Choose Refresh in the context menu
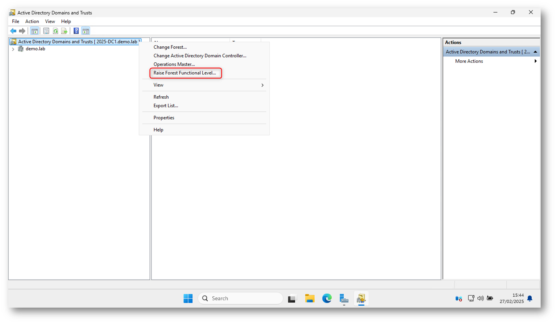Screen dimensions: 557x324 [204, 97]
